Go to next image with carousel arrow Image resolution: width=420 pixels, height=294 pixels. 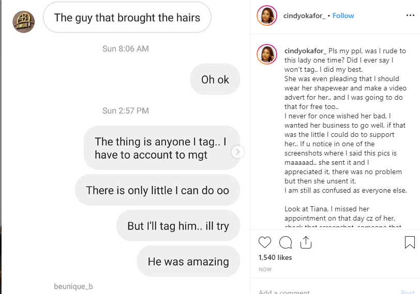[x=238, y=152]
